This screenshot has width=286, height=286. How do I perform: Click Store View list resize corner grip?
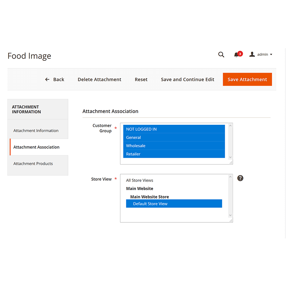coord(231,220)
